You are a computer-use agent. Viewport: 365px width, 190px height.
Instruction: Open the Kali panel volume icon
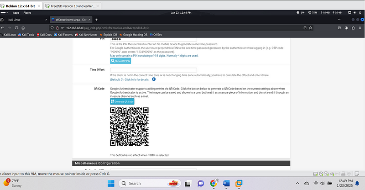click(x=355, y=13)
